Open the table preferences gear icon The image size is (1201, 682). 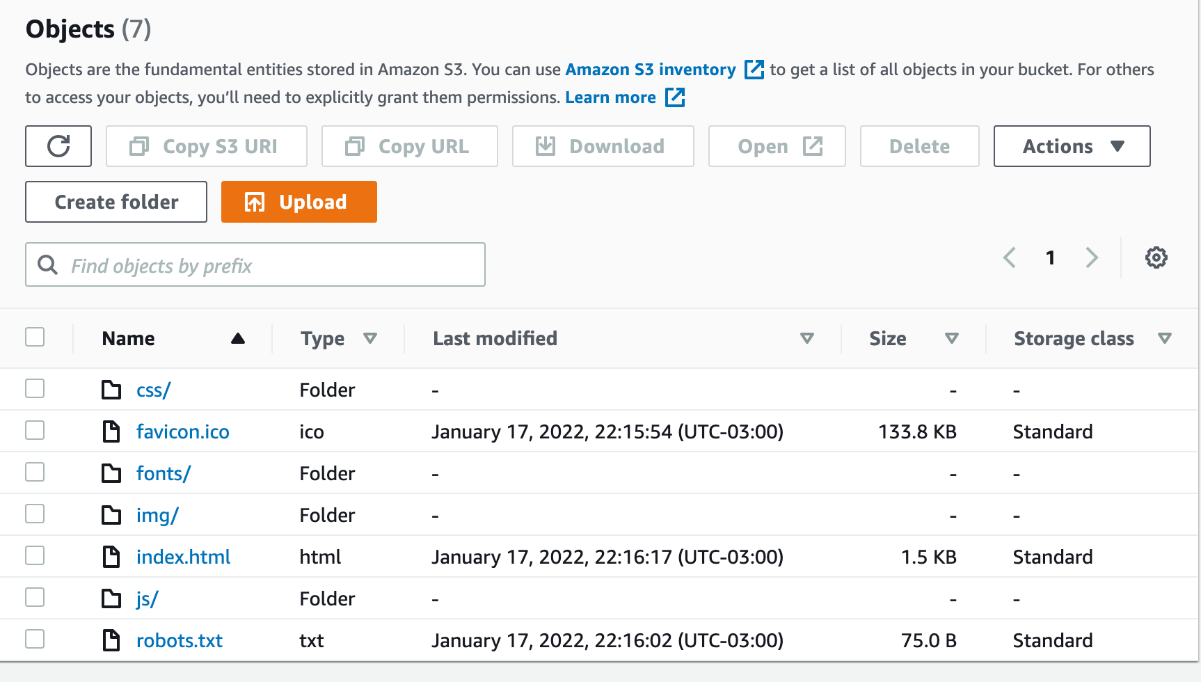[x=1156, y=257]
